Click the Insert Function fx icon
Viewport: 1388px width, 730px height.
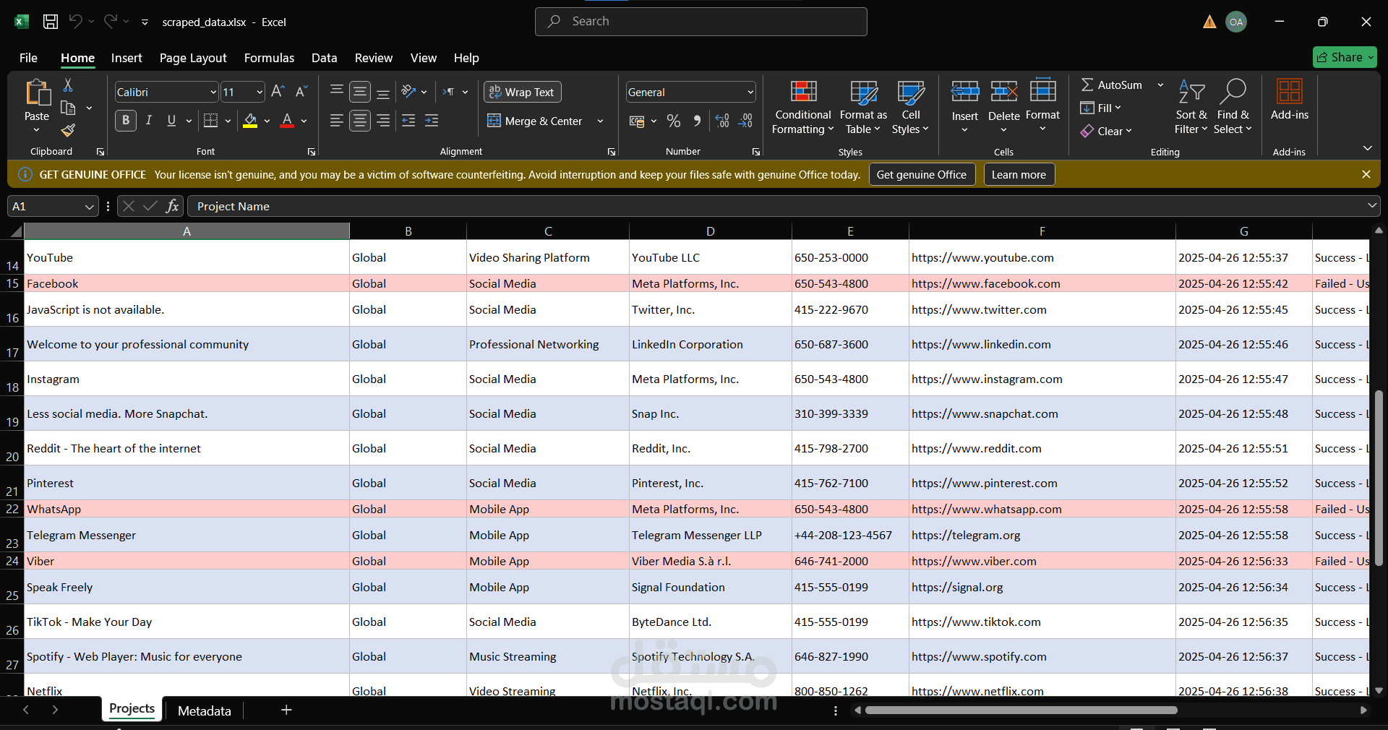point(172,206)
